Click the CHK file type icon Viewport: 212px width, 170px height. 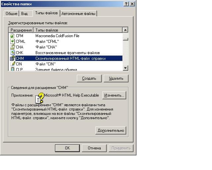tap(13, 53)
